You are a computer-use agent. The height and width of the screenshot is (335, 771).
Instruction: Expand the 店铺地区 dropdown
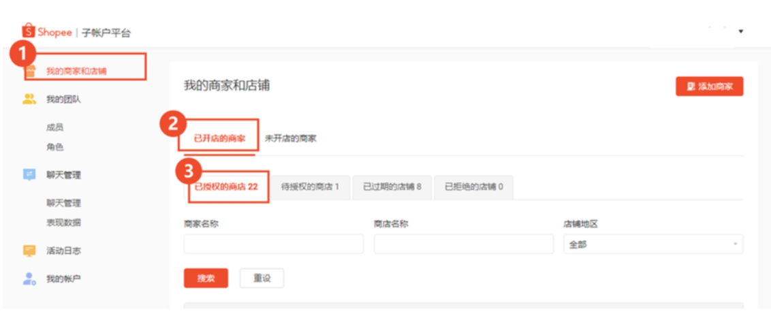pyautogui.click(x=652, y=244)
